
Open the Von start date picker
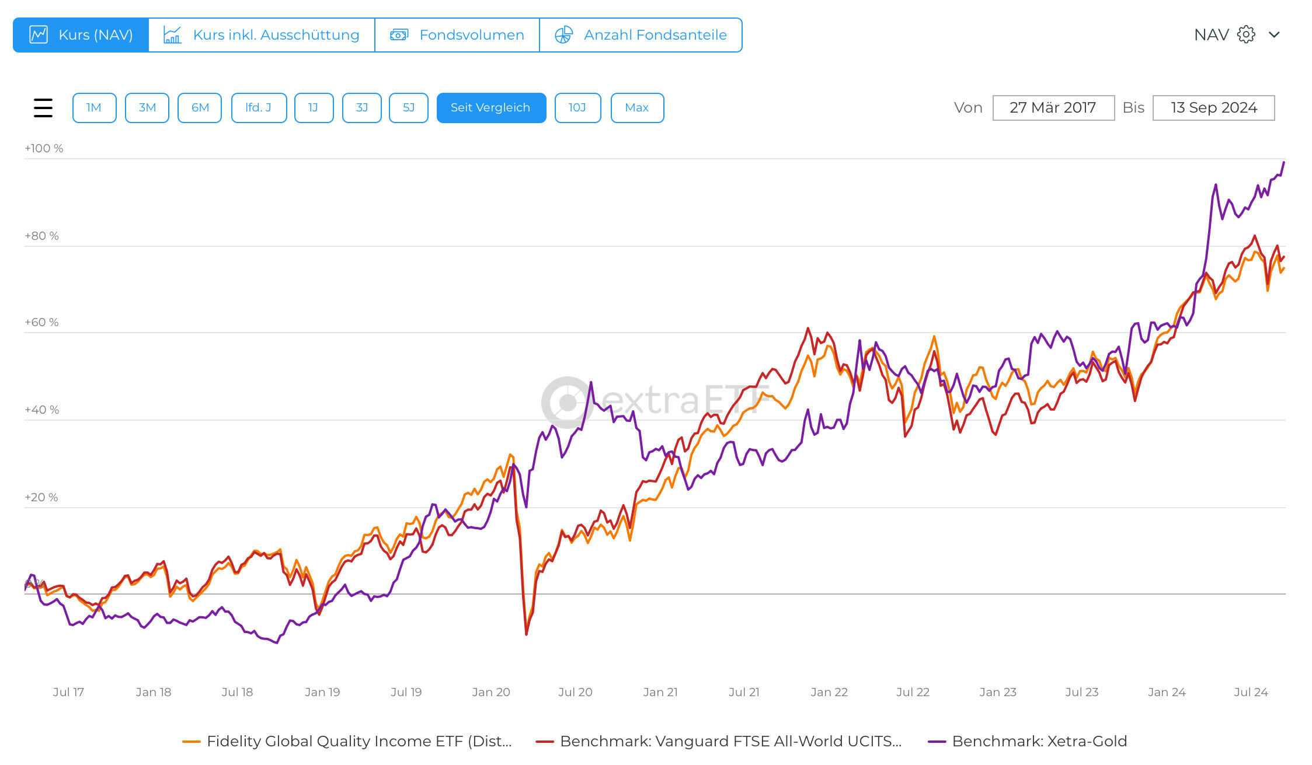tap(1053, 108)
